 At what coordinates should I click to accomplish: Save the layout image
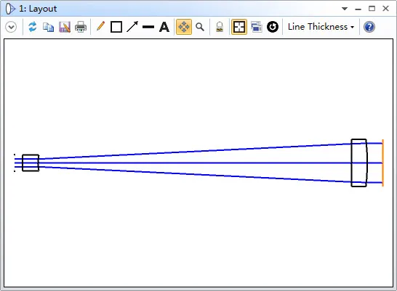64,27
